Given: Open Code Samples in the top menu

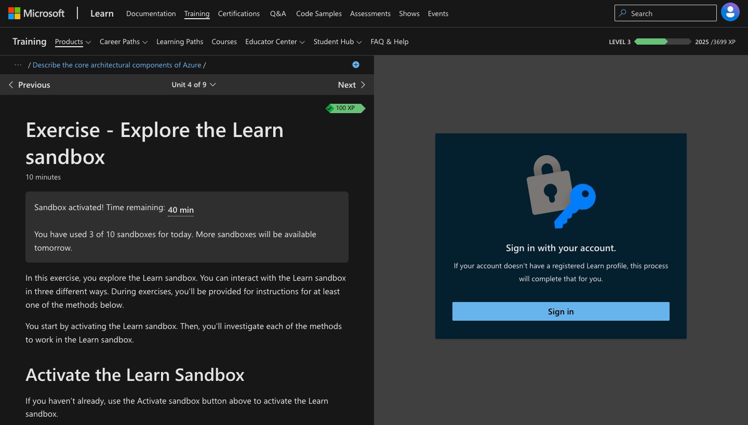Looking at the screenshot, I should [319, 13].
